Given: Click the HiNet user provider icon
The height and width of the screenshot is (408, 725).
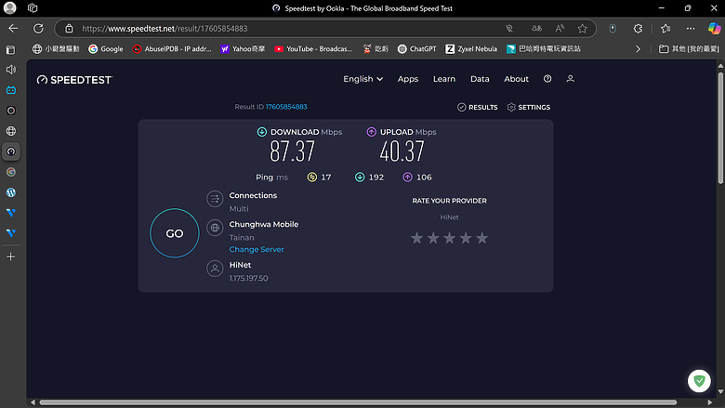Looking at the screenshot, I should [x=215, y=269].
